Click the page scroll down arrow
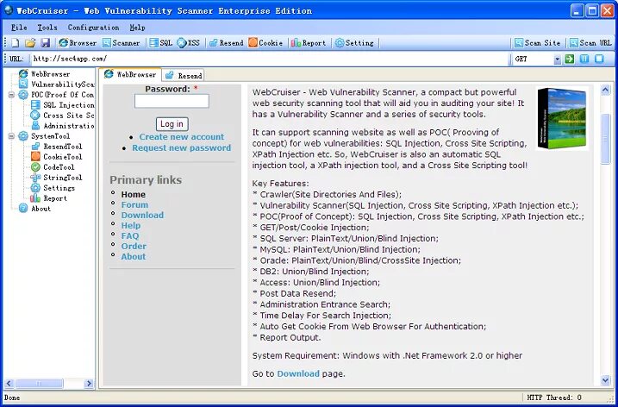The width and height of the screenshot is (618, 407). (x=605, y=379)
